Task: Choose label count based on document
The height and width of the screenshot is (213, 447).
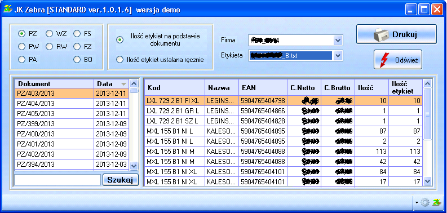Action: (x=120, y=40)
